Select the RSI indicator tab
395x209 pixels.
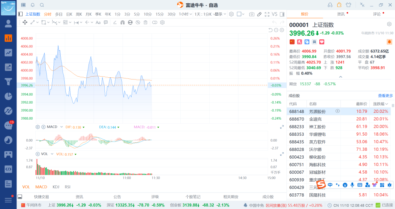click(x=68, y=187)
